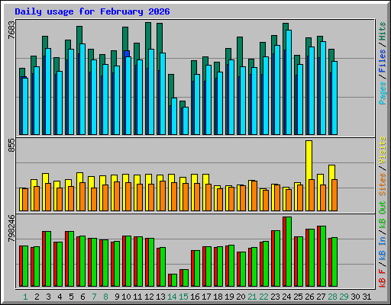Select day 25 on the date axis

[x=298, y=297]
